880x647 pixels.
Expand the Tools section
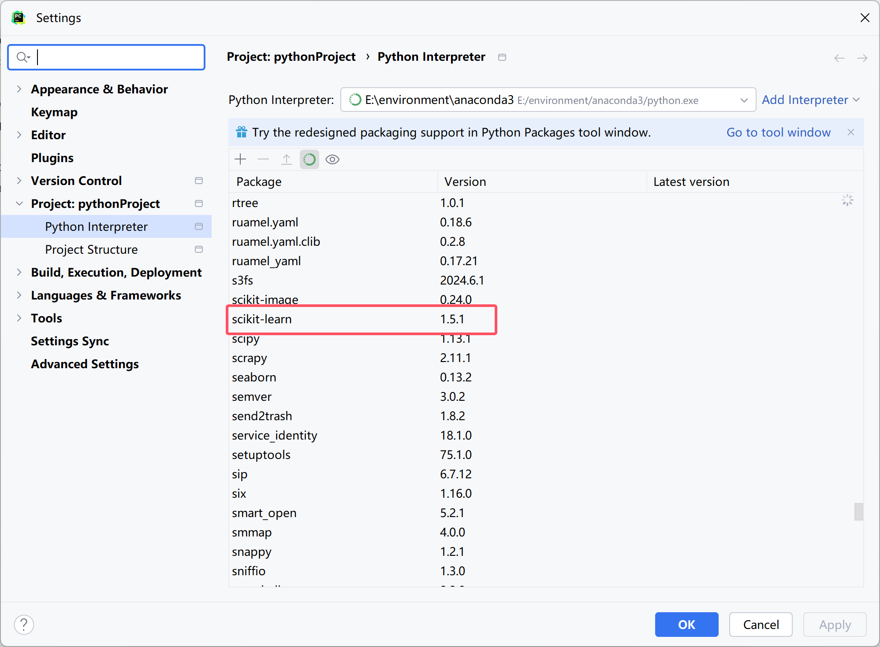coord(19,318)
